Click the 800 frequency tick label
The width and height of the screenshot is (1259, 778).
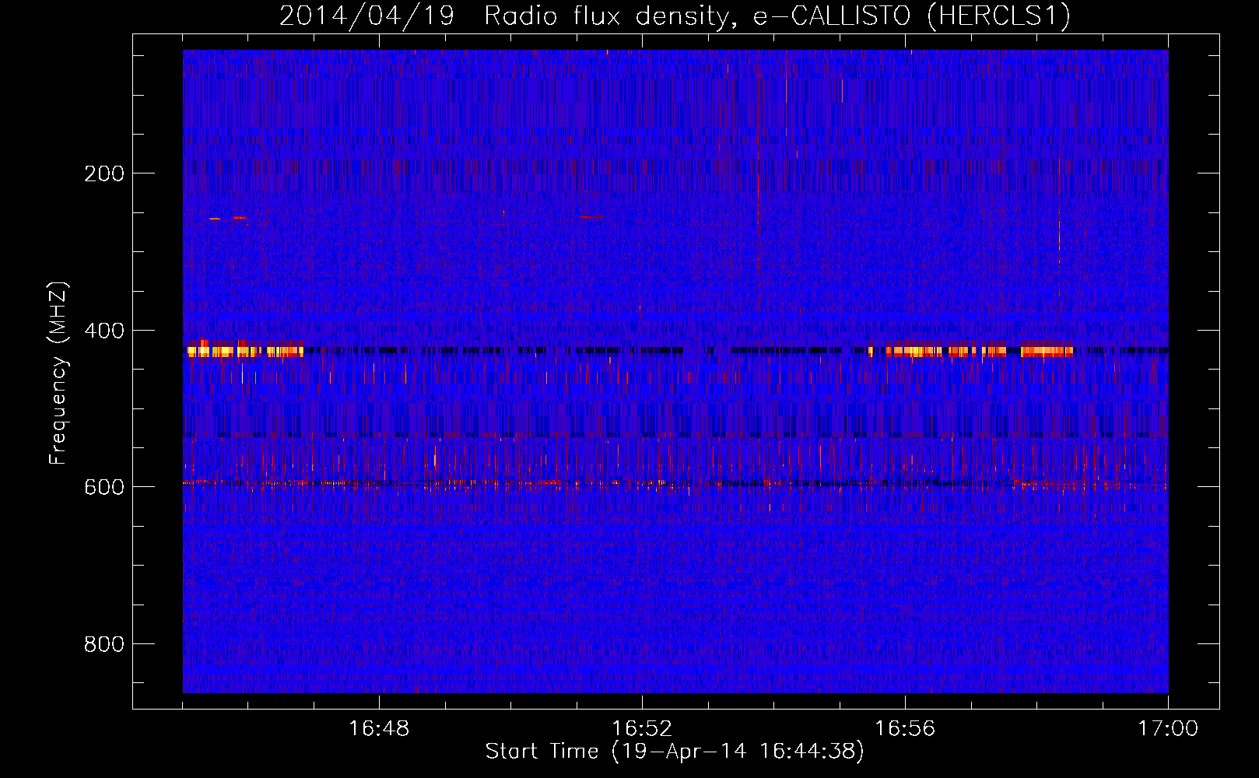104,644
